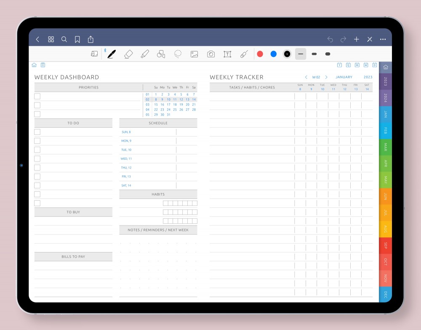This screenshot has height=330, width=421.
Task: Open the JUN month tab
Action: (x=386, y=196)
